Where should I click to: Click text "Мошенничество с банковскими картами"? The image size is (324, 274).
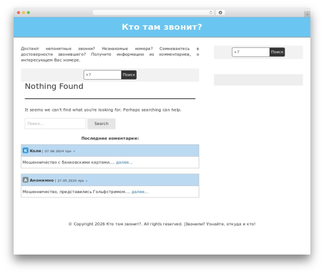66,163
